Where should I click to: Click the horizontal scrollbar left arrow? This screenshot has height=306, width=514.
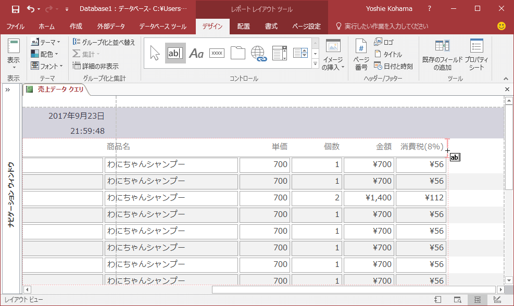coord(27,290)
